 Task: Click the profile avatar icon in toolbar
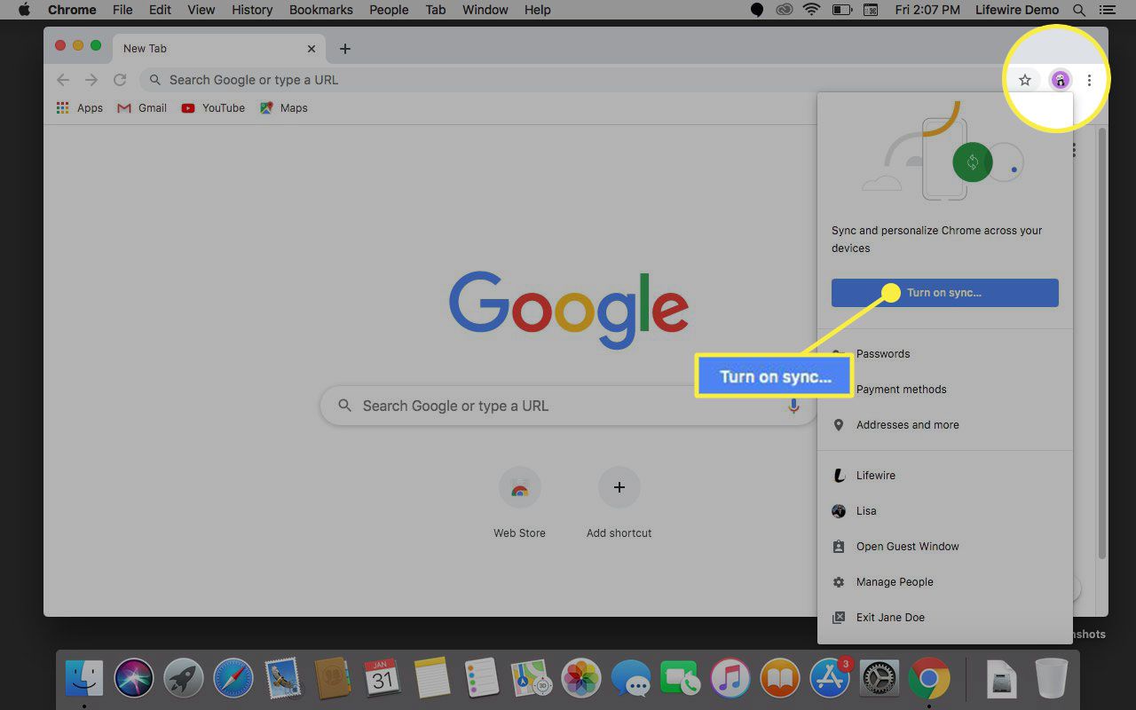(1060, 80)
